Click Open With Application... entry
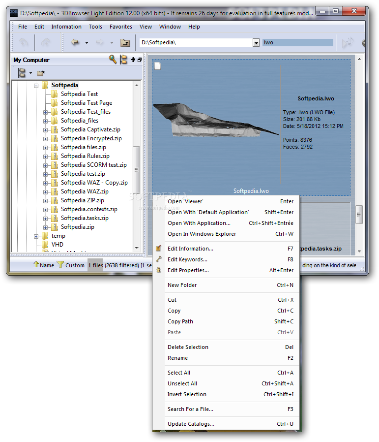Screen dimensions: 379x442 coord(226,223)
